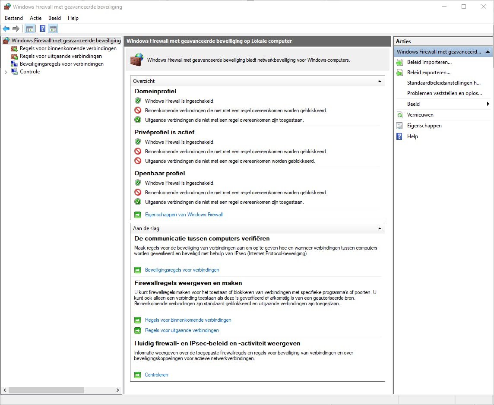
Task: Click the Beleid exporteren green icon
Action: click(x=399, y=73)
